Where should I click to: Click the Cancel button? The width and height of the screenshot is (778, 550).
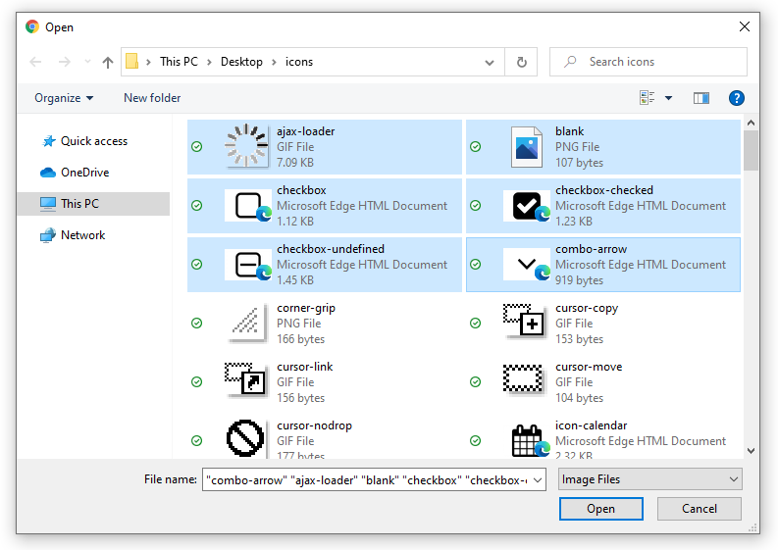coord(700,509)
